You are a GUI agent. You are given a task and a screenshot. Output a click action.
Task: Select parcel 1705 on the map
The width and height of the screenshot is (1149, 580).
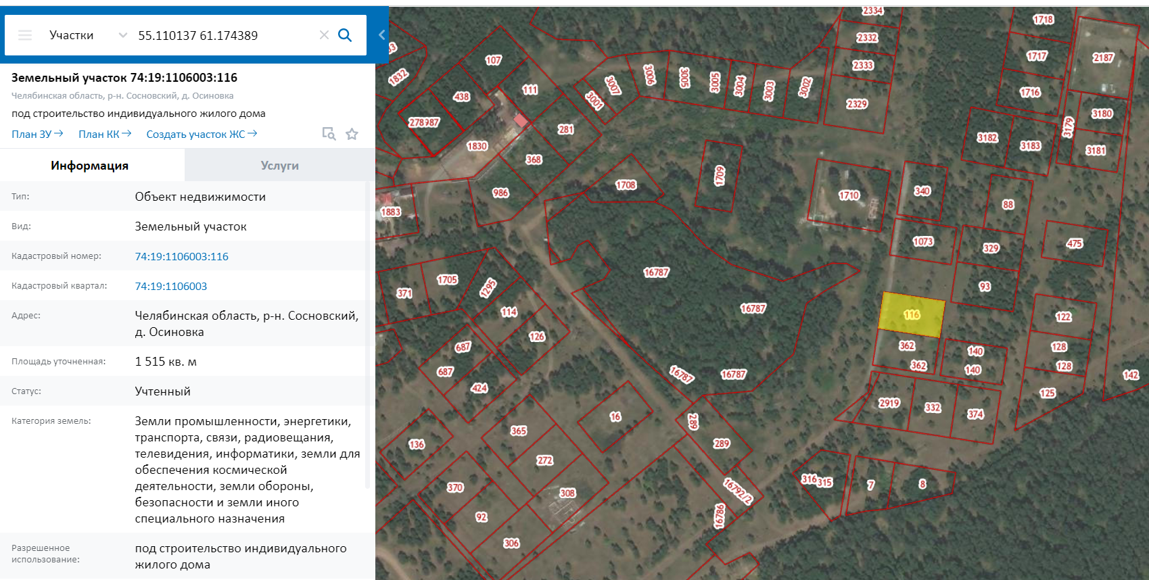pyautogui.click(x=447, y=280)
